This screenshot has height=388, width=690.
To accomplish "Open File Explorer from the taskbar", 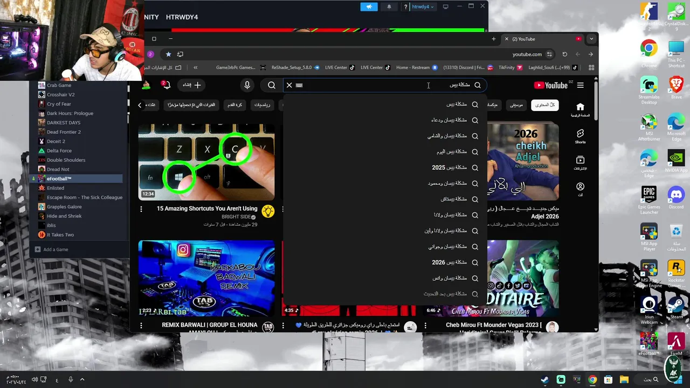I will click(624, 379).
